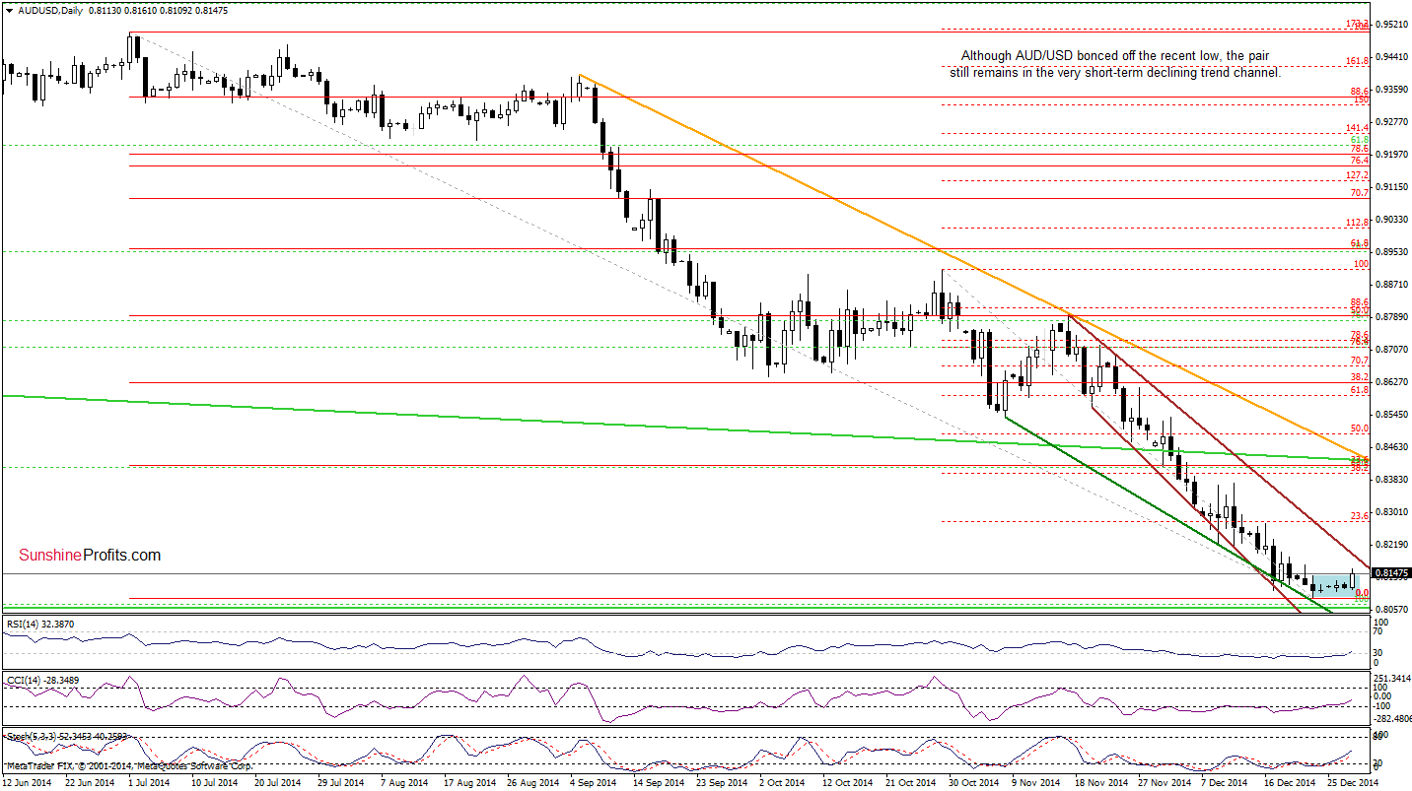Click the 22 Jun 2014 date label
1412x791 pixels.
pyautogui.click(x=91, y=782)
